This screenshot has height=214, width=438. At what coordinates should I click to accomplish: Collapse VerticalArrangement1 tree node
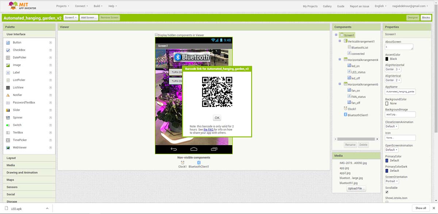click(x=340, y=41)
